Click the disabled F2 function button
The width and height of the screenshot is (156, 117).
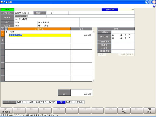point(19,110)
